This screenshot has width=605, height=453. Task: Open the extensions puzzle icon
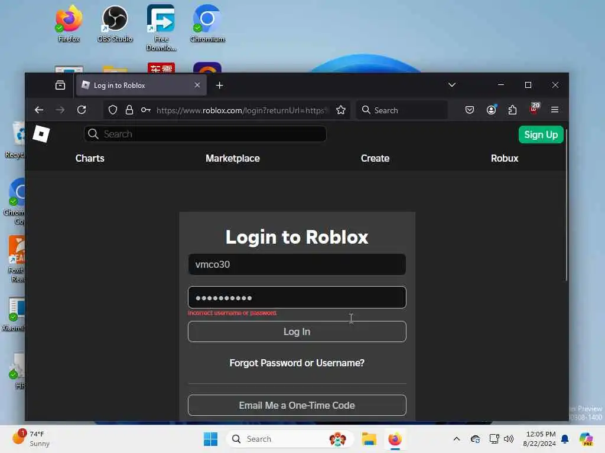(512, 110)
